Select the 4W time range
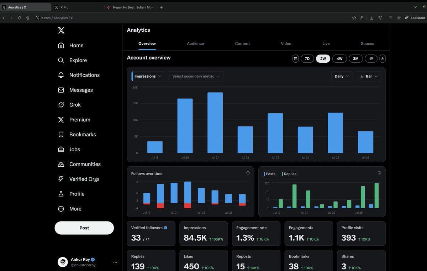Image resolution: width=427 pixels, height=271 pixels. point(339,59)
